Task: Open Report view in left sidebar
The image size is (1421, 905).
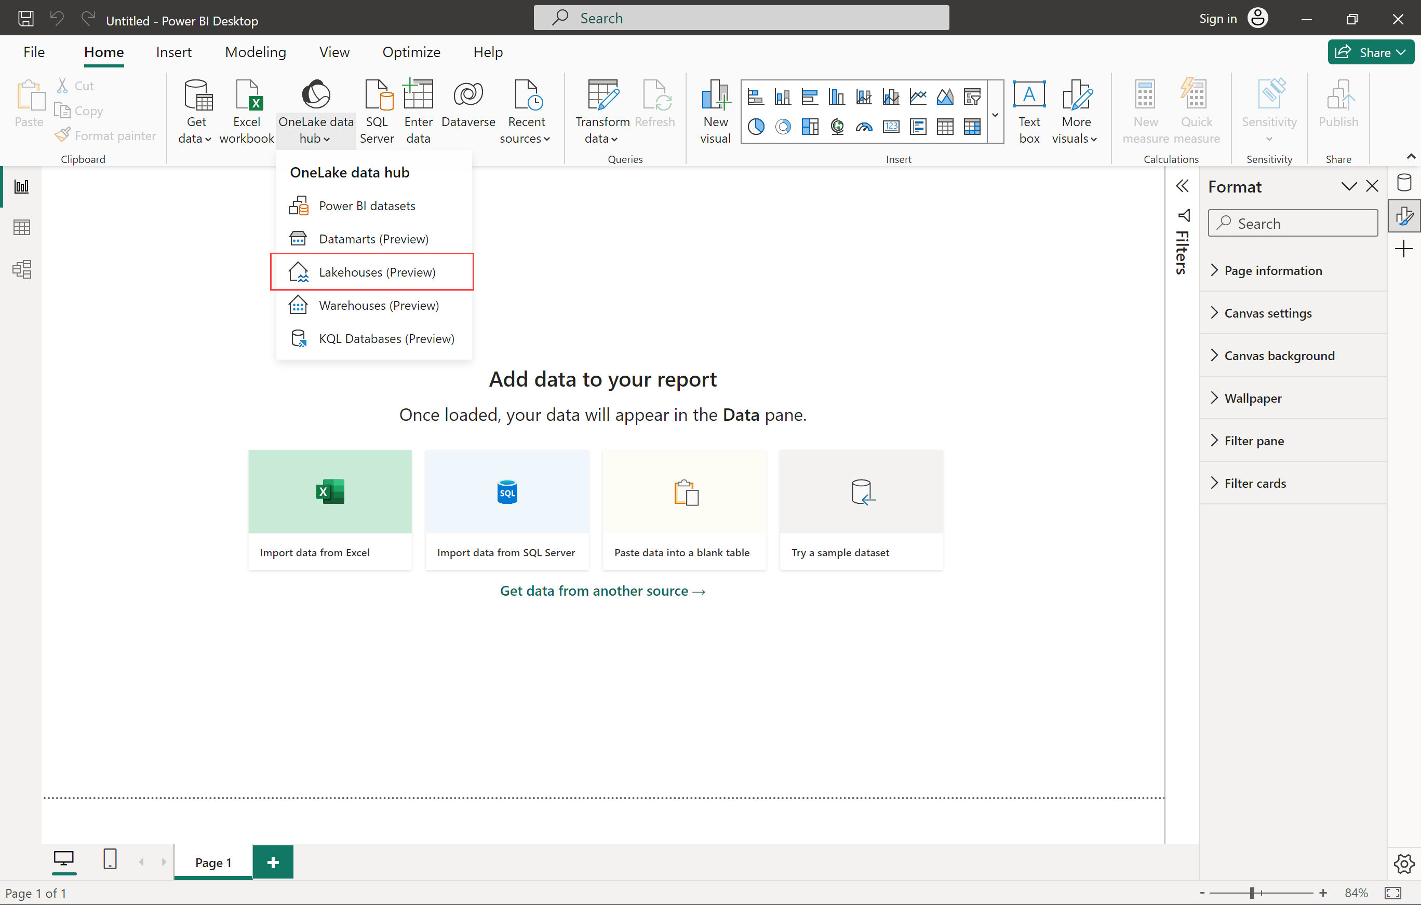Action: coord(22,187)
